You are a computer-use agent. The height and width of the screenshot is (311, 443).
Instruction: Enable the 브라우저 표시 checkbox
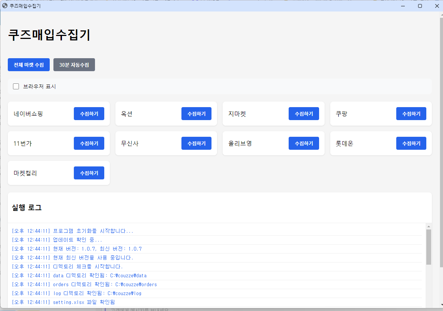pos(16,86)
